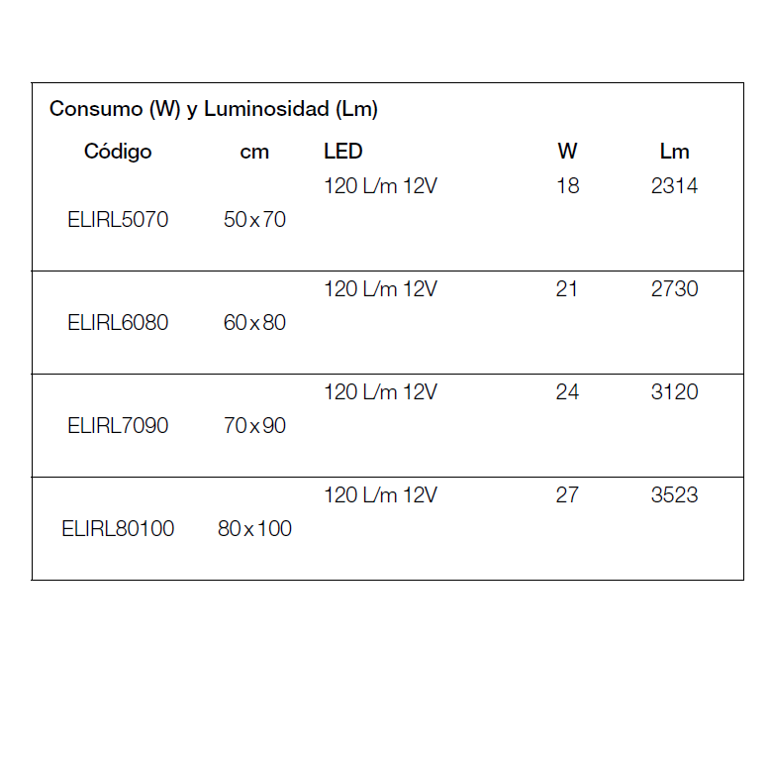Select the Código column header
The image size is (771, 761).
[118, 152]
